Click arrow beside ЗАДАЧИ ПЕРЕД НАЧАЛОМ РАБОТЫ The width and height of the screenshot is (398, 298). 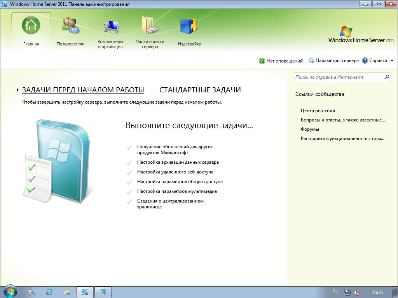(18, 90)
